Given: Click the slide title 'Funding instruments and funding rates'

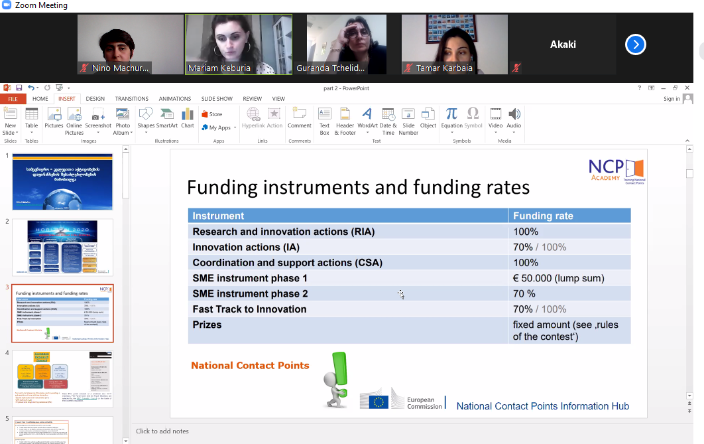Looking at the screenshot, I should (x=358, y=187).
